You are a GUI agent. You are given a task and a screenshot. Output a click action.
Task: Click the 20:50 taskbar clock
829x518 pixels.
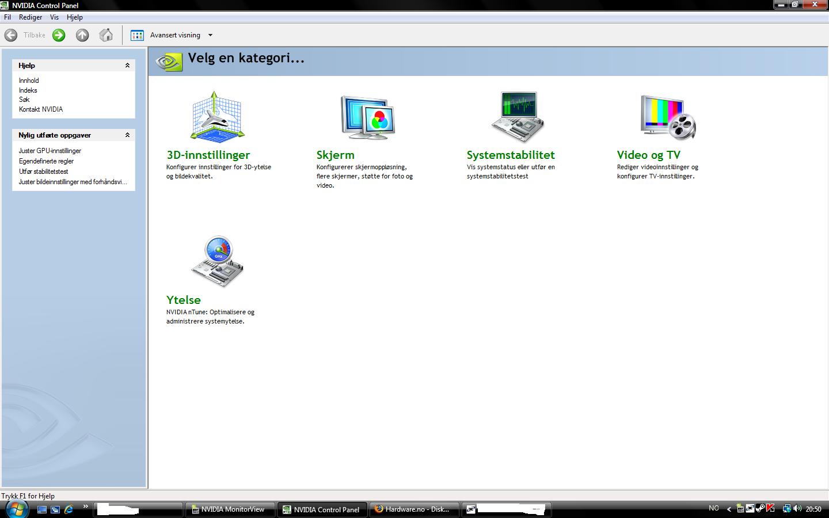point(813,509)
